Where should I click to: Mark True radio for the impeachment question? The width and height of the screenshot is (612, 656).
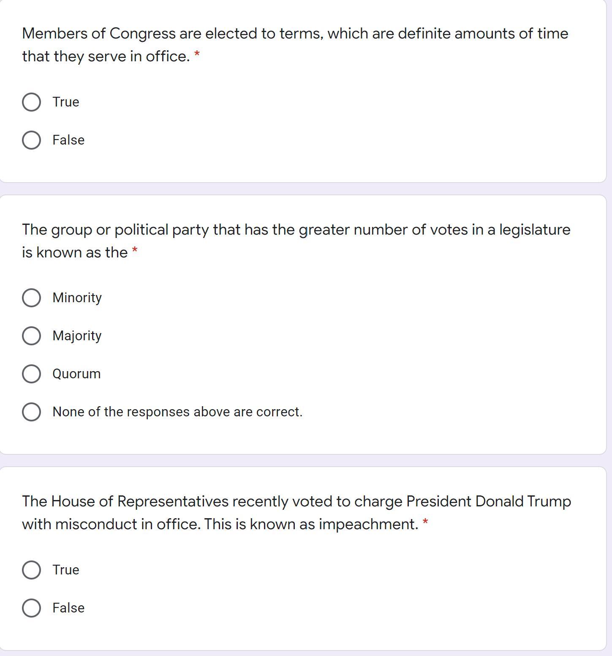click(x=31, y=570)
